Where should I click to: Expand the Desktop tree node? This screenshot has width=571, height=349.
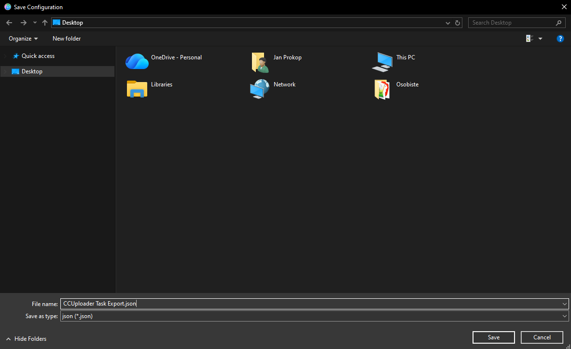pyautogui.click(x=5, y=71)
